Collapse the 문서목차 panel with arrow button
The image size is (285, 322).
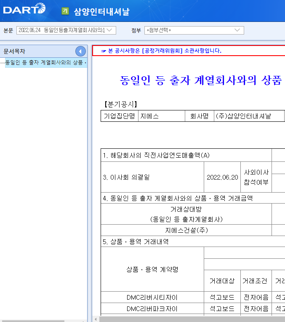tap(80, 51)
